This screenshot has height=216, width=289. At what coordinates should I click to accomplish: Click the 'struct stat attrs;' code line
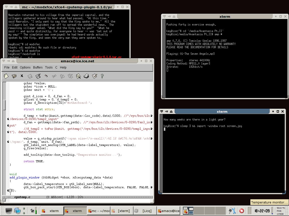point(39,109)
